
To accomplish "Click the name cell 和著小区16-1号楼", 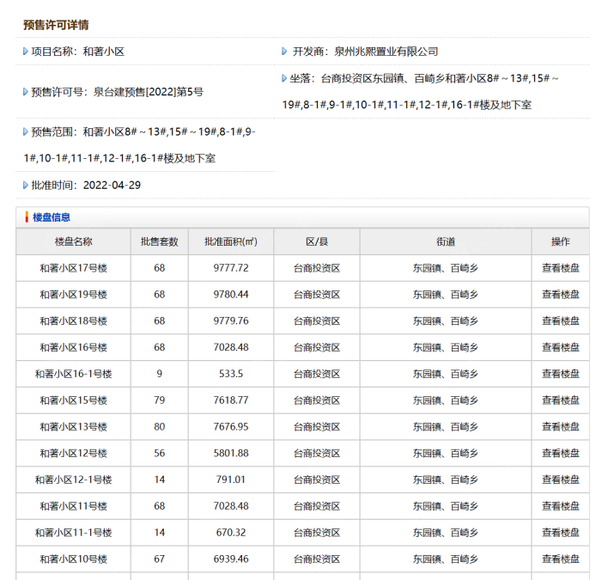I will point(73,374).
